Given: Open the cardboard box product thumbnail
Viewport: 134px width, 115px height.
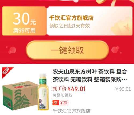Looking at the screenshot, I should (20, 96).
